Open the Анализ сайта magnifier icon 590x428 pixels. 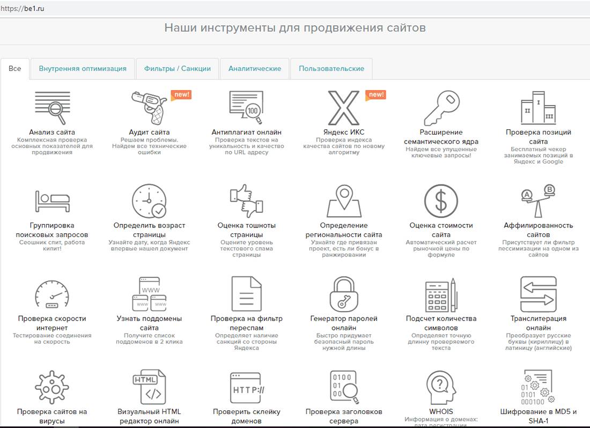[52, 106]
